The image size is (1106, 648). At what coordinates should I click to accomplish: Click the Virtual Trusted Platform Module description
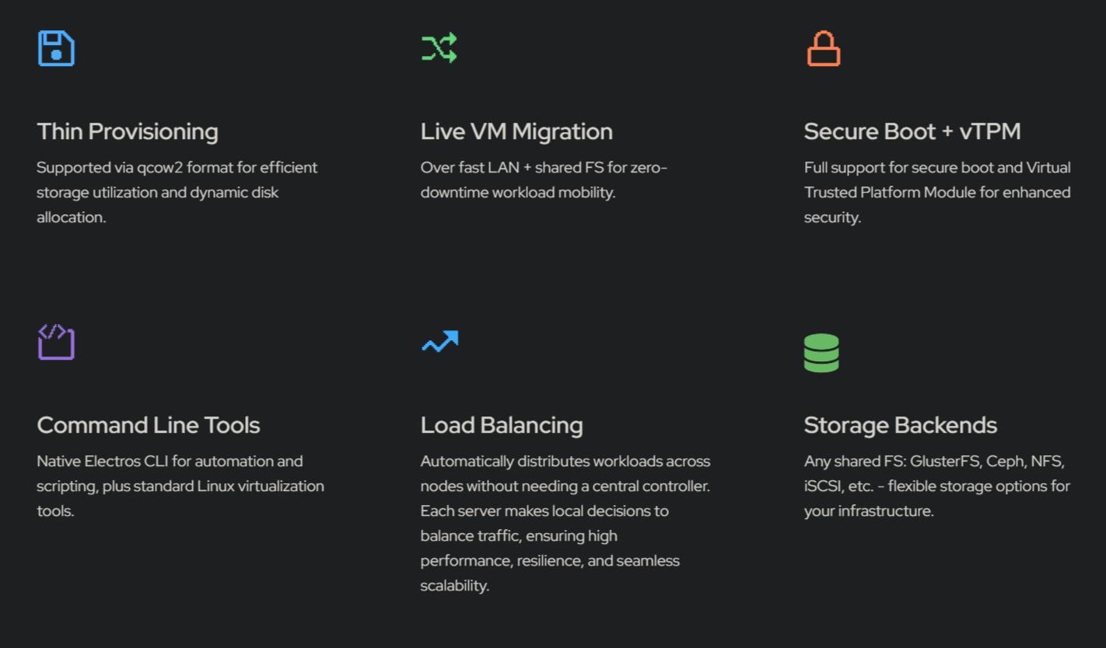(936, 192)
